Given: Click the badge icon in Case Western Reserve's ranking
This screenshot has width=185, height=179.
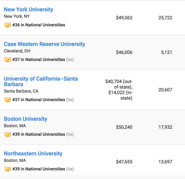Looking at the screenshot, I should [x=8, y=60].
